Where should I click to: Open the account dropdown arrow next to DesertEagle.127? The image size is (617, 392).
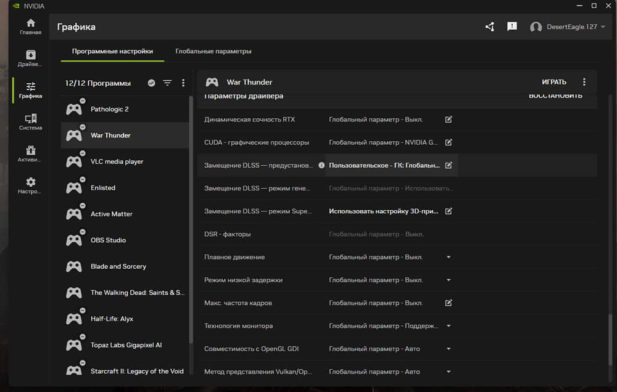pos(603,27)
